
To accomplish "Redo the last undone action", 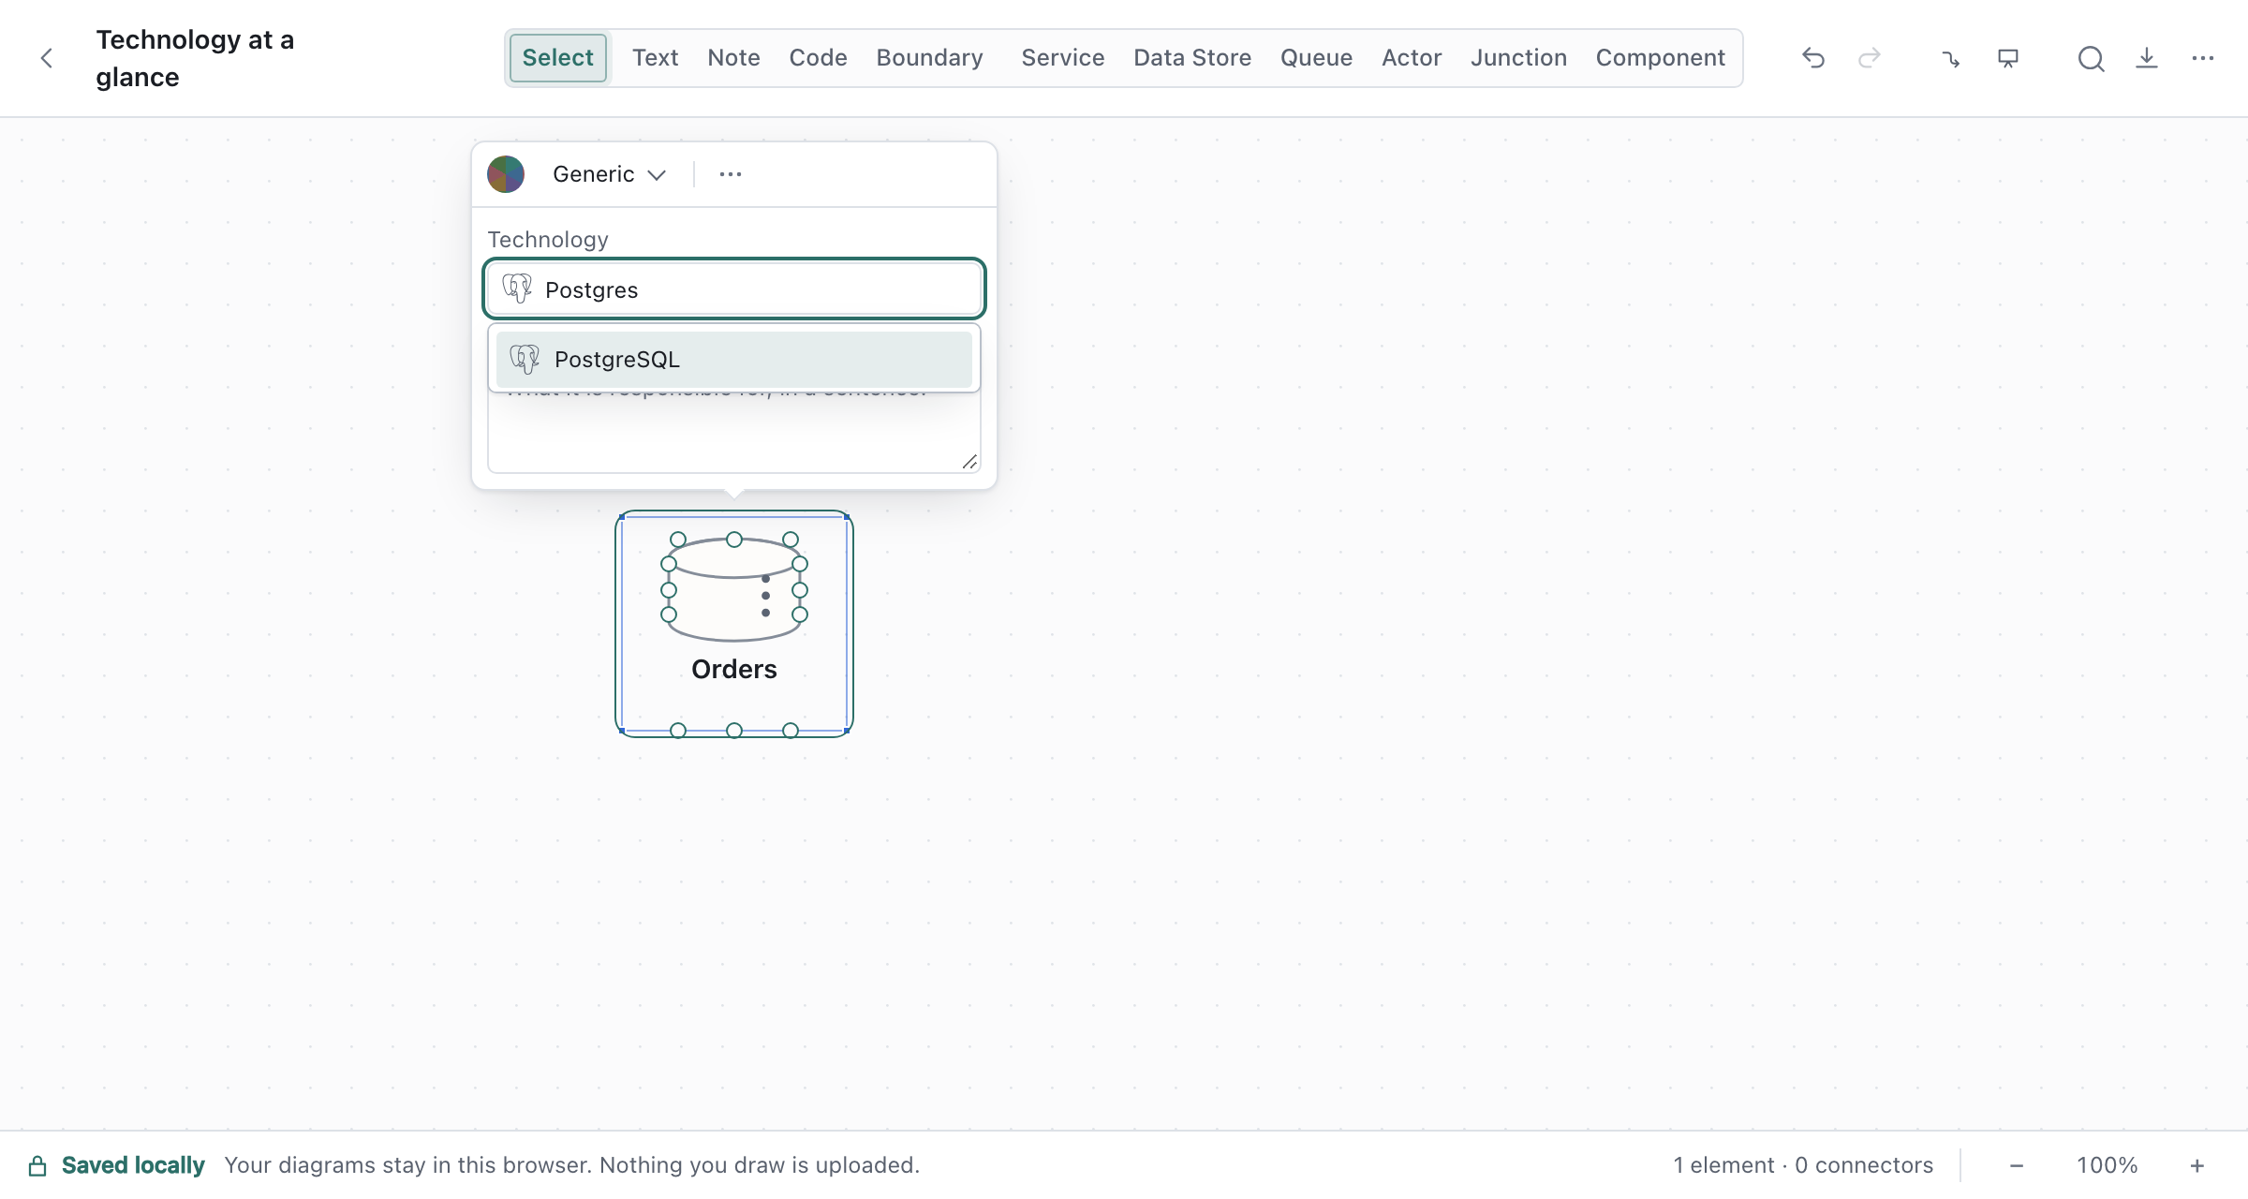I will pyautogui.click(x=1870, y=58).
